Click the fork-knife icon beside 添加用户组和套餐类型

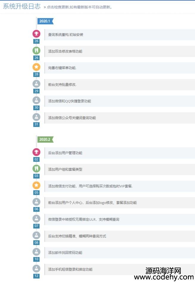click(x=36, y=168)
